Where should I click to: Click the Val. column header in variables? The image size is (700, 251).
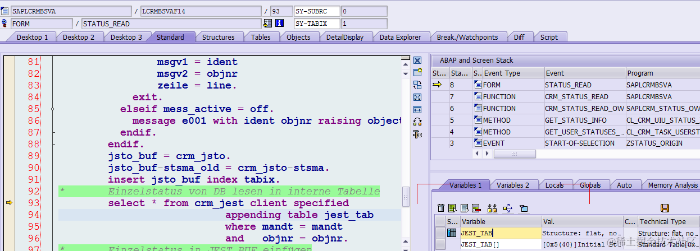[x=582, y=221]
